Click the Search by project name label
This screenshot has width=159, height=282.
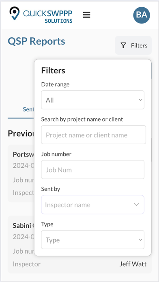click(82, 119)
